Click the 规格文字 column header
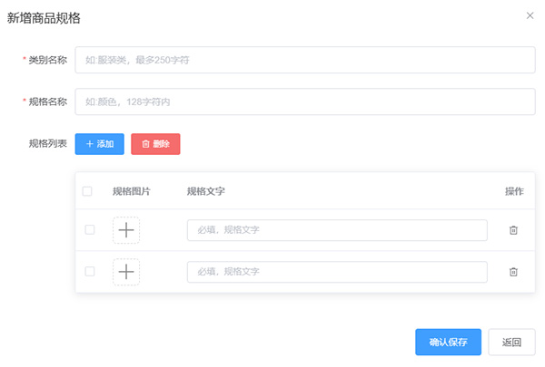Viewport: 545px width, 367px height. pyautogui.click(x=206, y=191)
